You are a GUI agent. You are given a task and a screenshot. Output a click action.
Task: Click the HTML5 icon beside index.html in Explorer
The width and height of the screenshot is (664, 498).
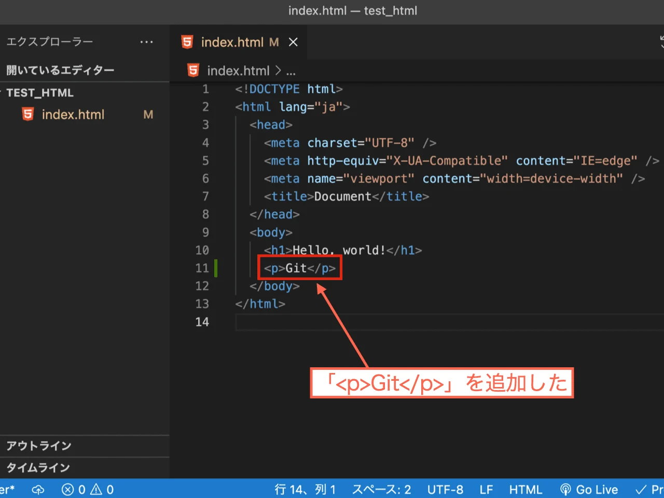pyautogui.click(x=27, y=114)
